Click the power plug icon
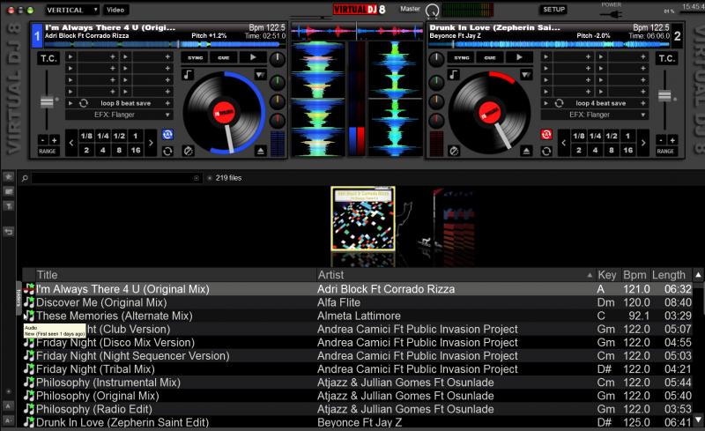This screenshot has width=705, height=431. click(x=612, y=14)
